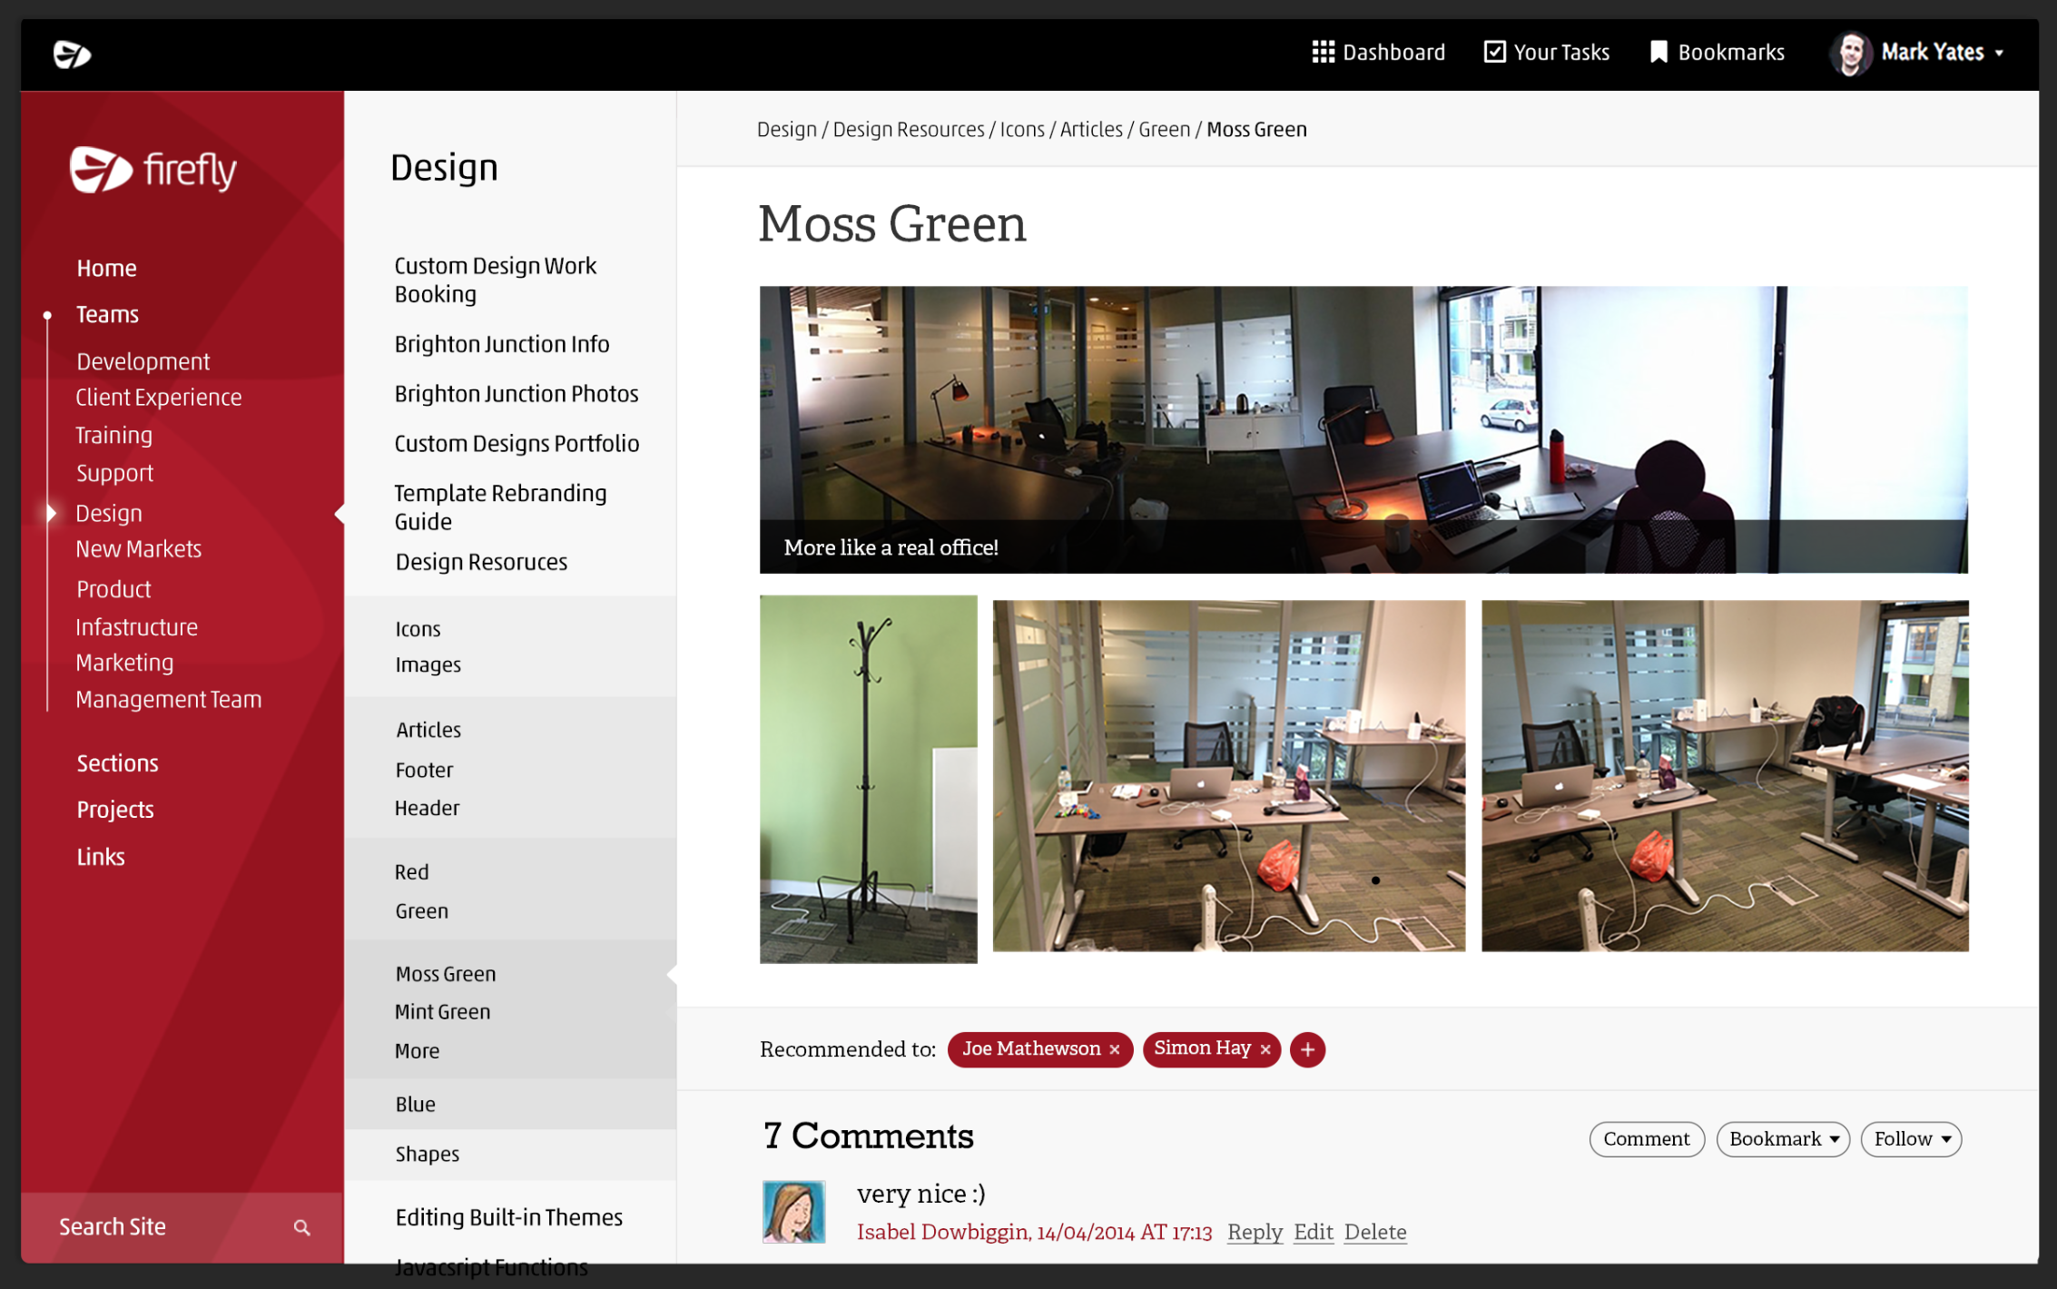Viewport: 2057px width, 1289px height.
Task: Open the Bookmarks ribbon icon
Action: (1658, 52)
